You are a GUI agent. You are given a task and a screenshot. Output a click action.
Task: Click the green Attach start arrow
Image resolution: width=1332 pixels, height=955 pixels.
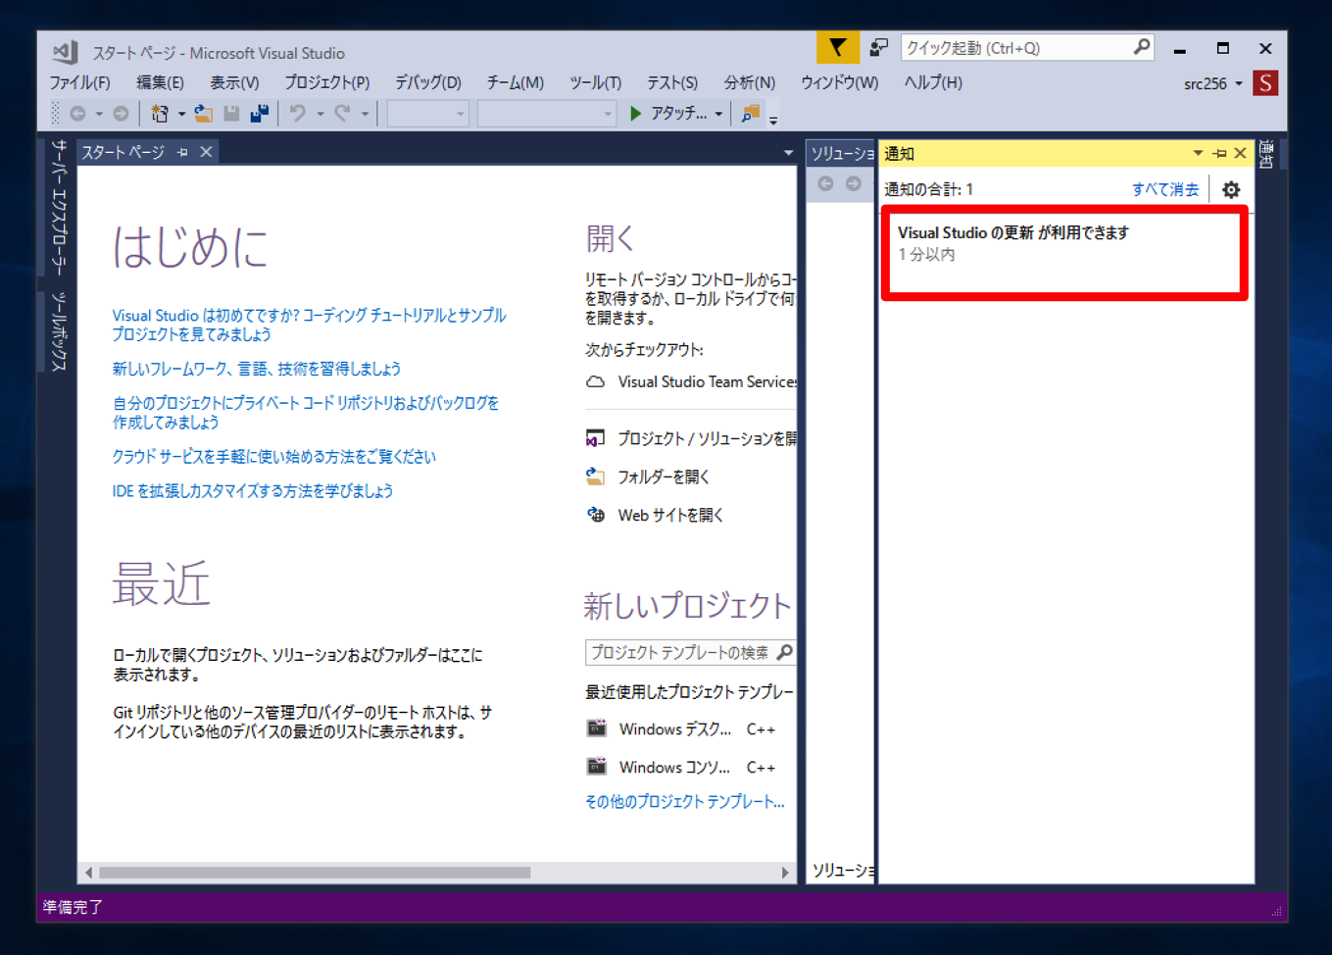tap(636, 114)
